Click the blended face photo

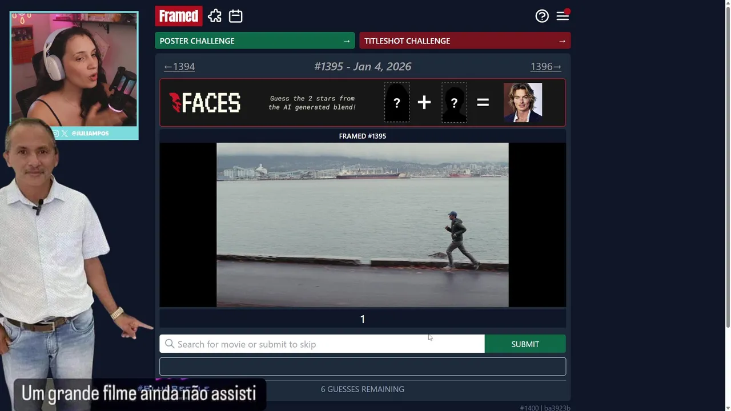(523, 103)
